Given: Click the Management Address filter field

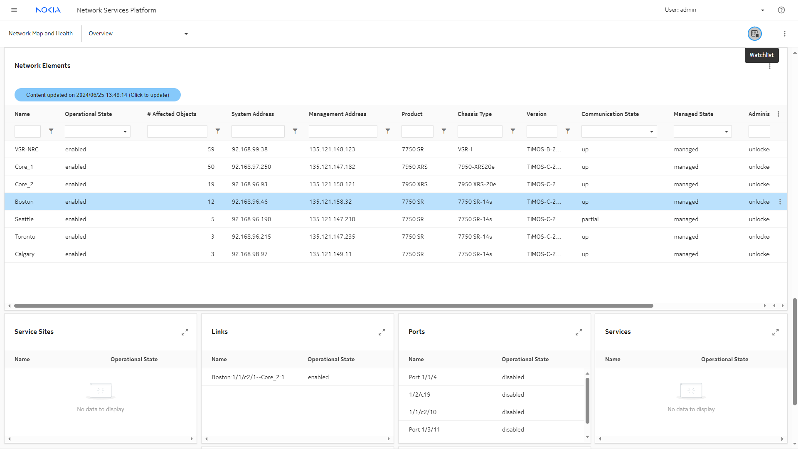Looking at the screenshot, I should tap(343, 131).
